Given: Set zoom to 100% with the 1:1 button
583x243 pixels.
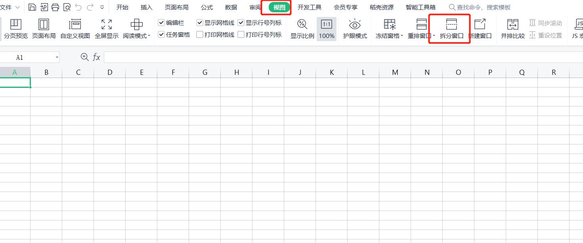Looking at the screenshot, I should point(326,28).
